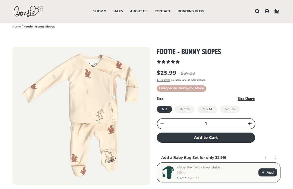Open the stroller cart icon
The image size is (293, 189).
pos(277,11)
